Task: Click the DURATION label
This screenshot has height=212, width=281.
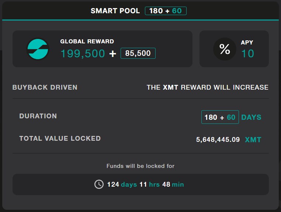Action: 38,116
